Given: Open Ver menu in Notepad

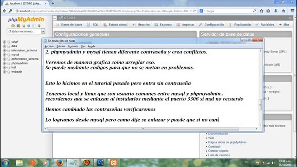Looking at the screenshot, I should click(x=83, y=46).
